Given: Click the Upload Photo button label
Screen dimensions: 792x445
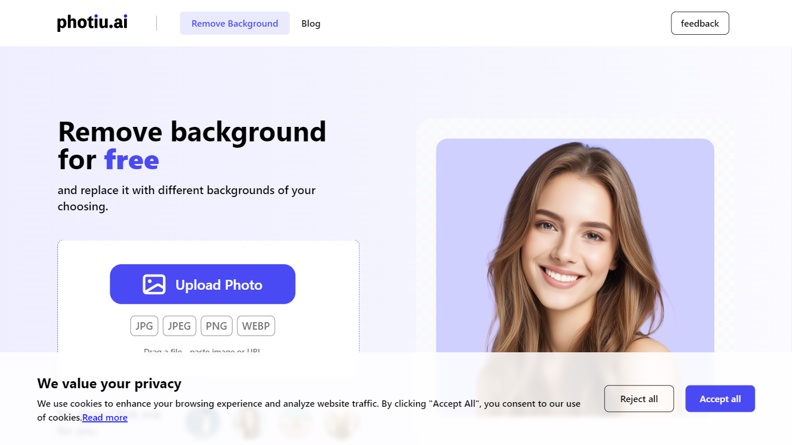Looking at the screenshot, I should [219, 285].
